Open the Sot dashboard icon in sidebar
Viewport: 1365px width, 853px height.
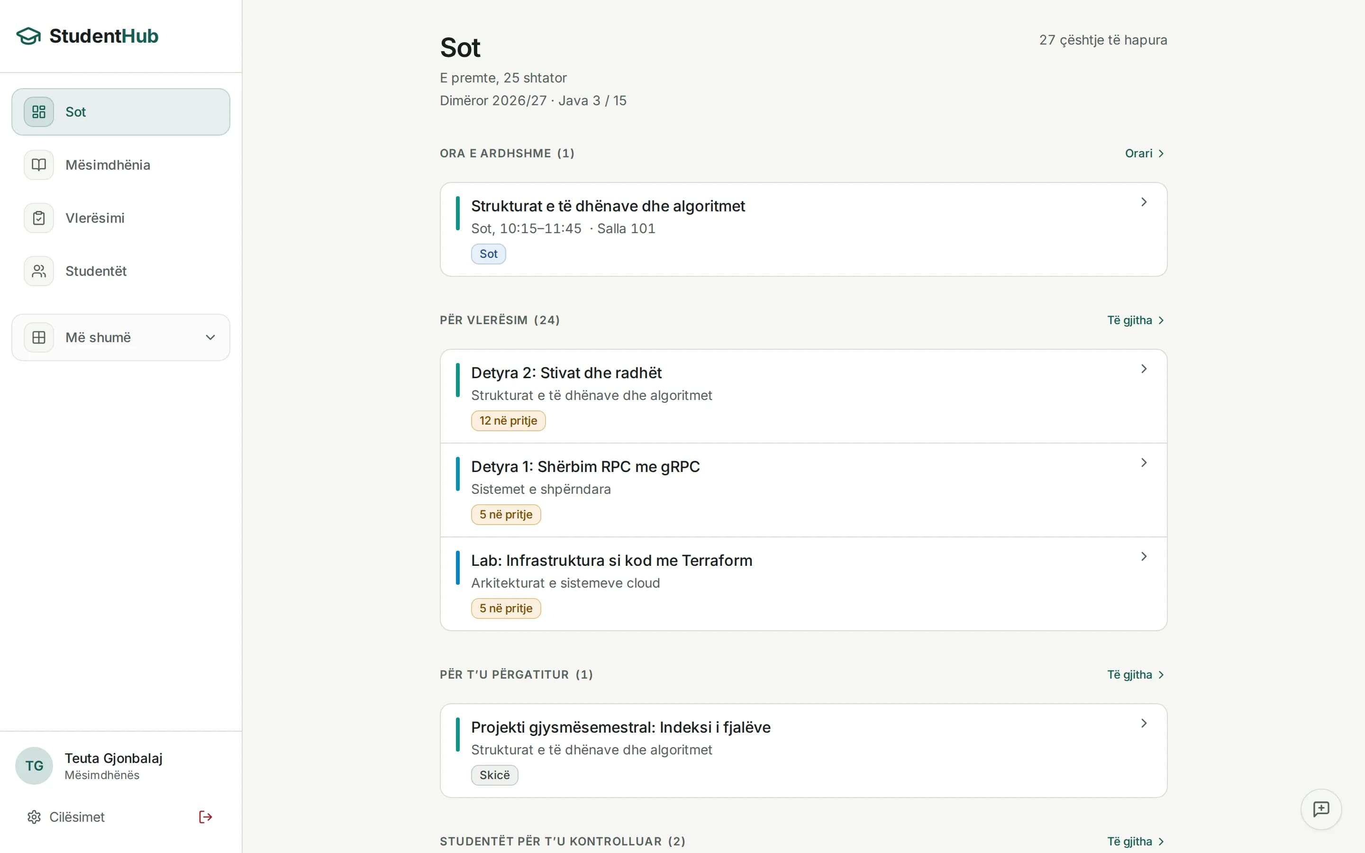[39, 112]
